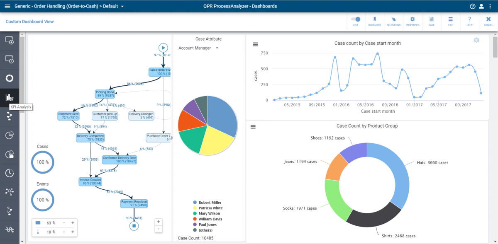Image resolution: width=498 pixels, height=244 pixels.
Task: Open dashboard Properties gear
Action: coord(413,22)
